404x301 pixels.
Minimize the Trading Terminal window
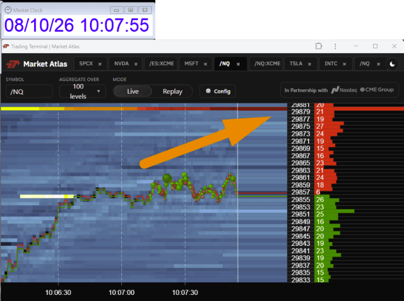pos(356,46)
